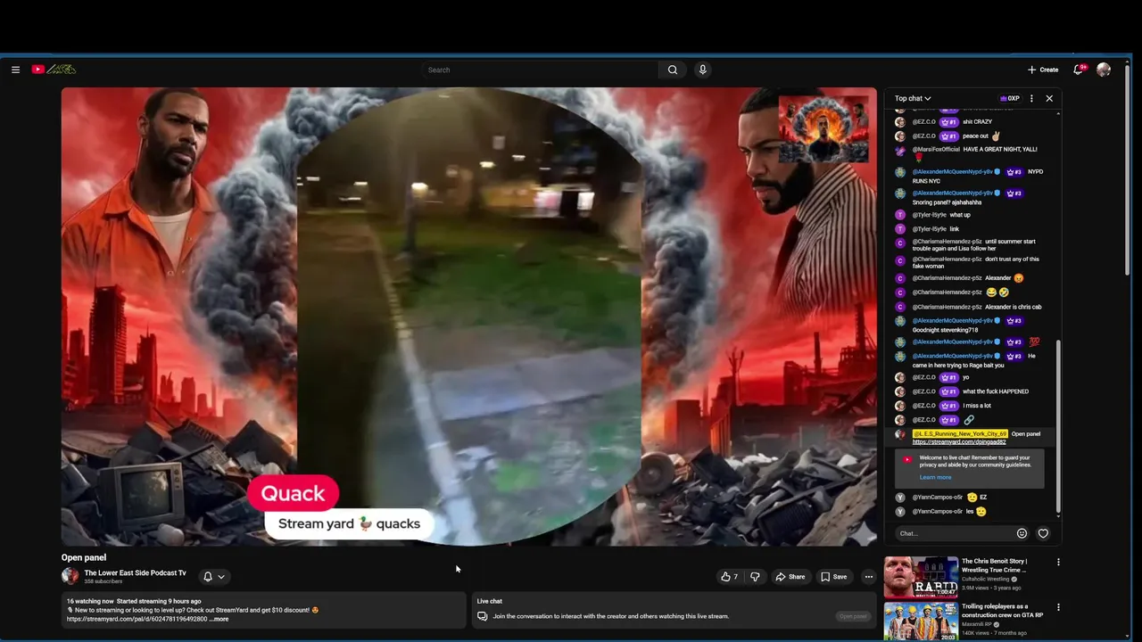The image size is (1142, 642).
Task: Save the video to a playlist
Action: click(834, 577)
